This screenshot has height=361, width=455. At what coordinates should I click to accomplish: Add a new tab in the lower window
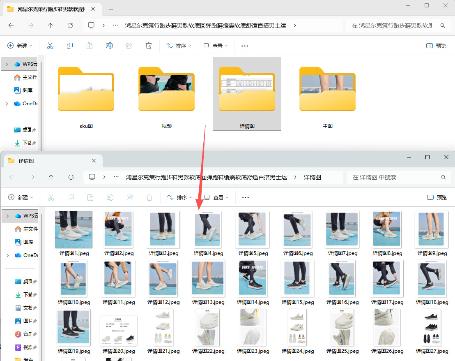point(112,161)
